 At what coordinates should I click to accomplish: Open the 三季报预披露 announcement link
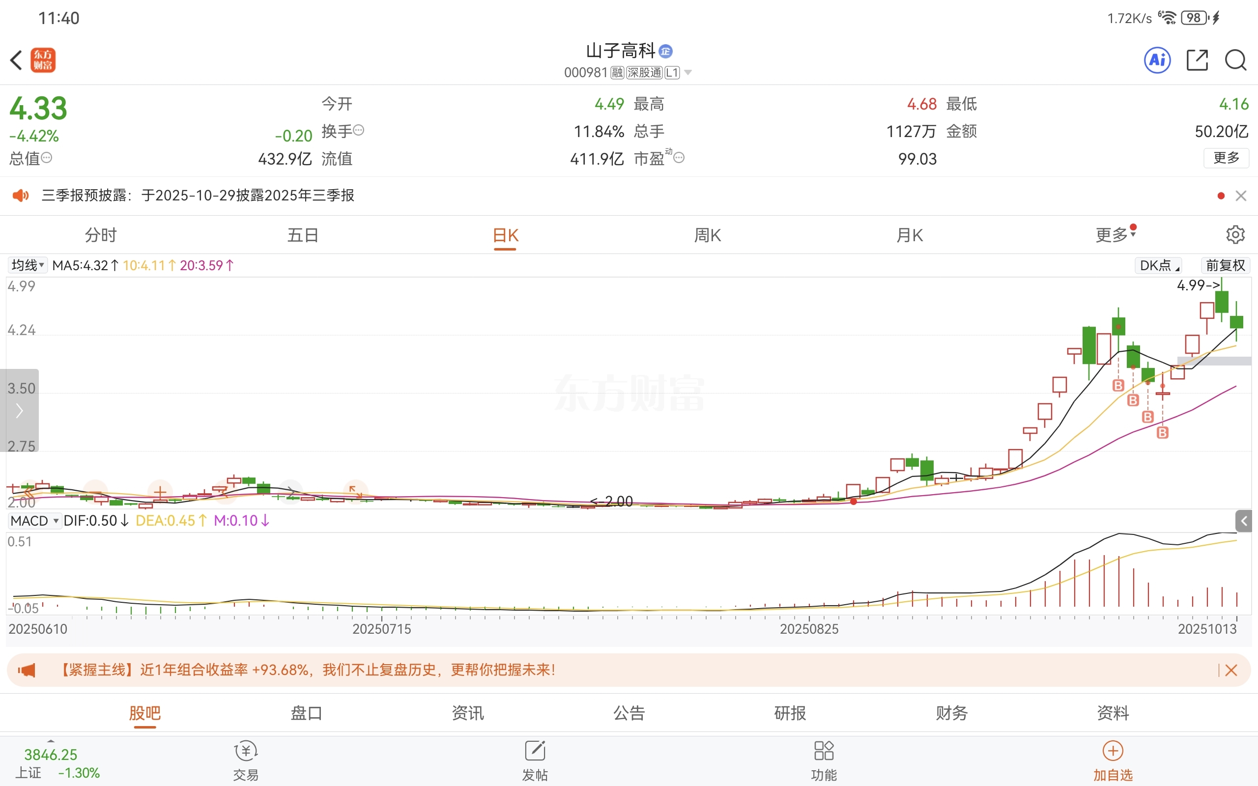point(198,196)
